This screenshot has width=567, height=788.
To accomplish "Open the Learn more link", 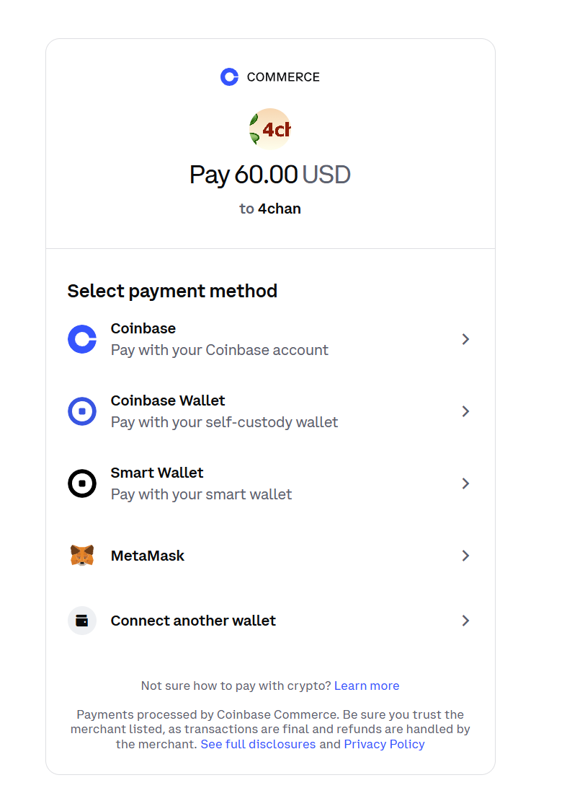I will pos(367,686).
